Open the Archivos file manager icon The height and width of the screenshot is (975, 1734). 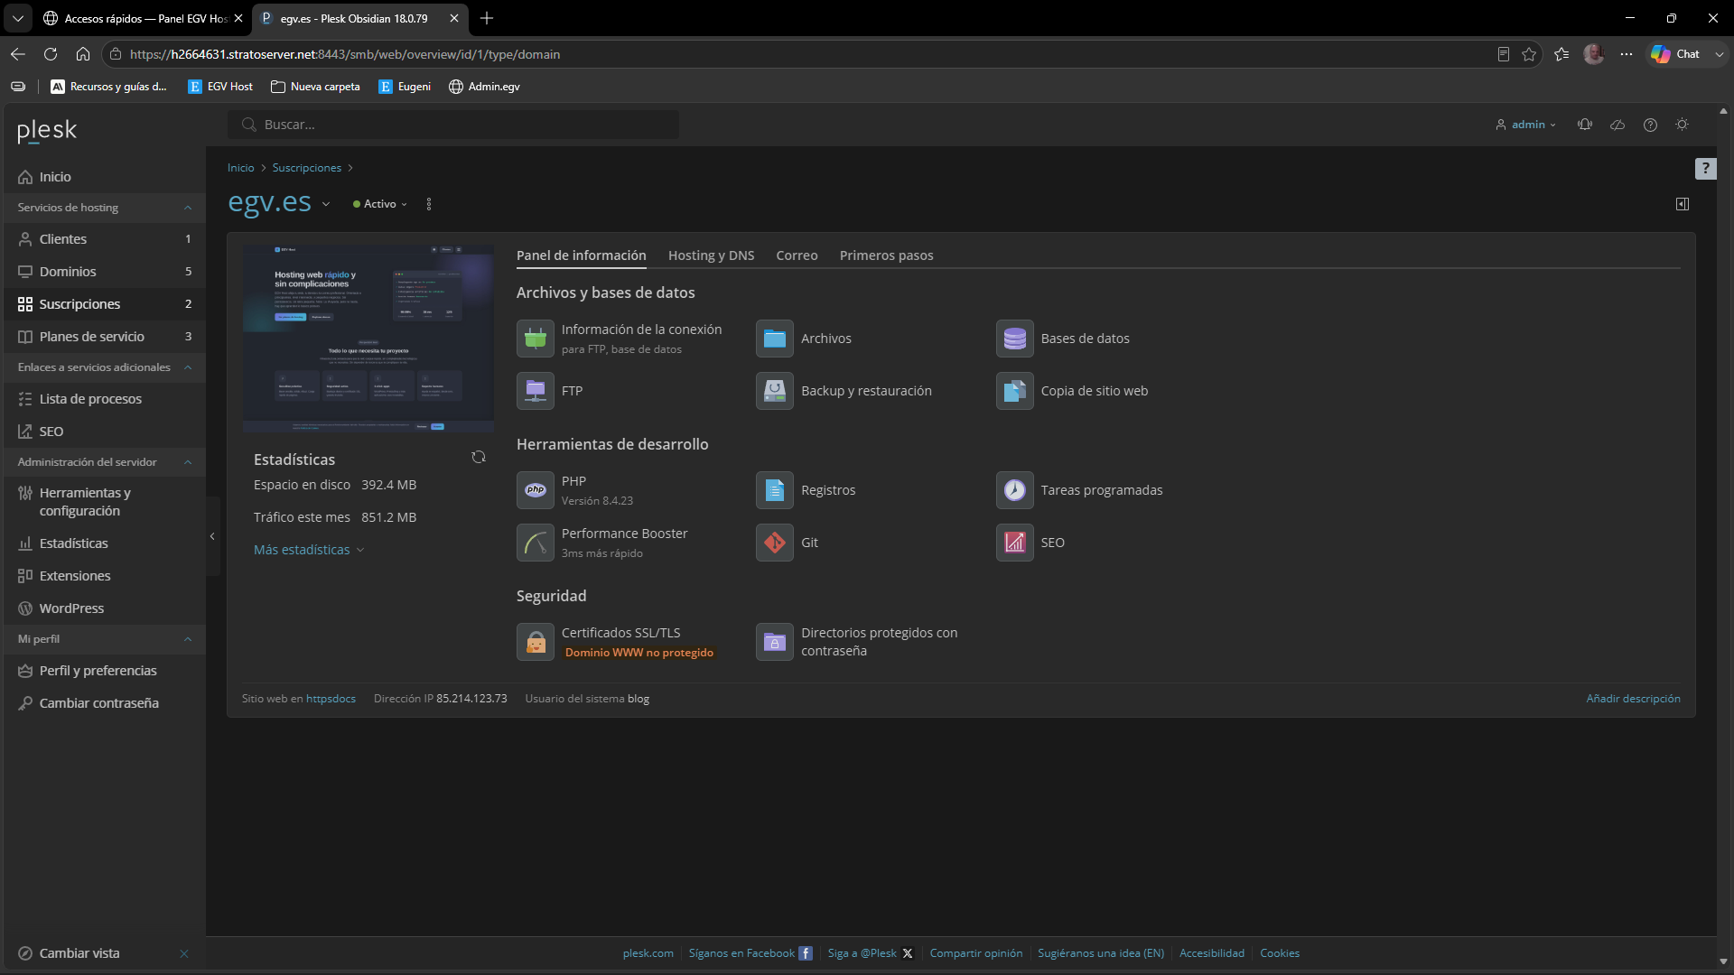(775, 339)
